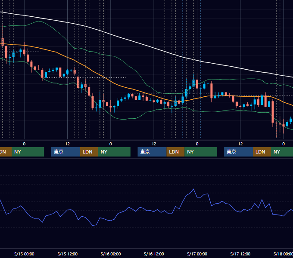The width and height of the screenshot is (293, 258).
Task: Click the 5/17 00:00 date label
Action: tap(197, 254)
